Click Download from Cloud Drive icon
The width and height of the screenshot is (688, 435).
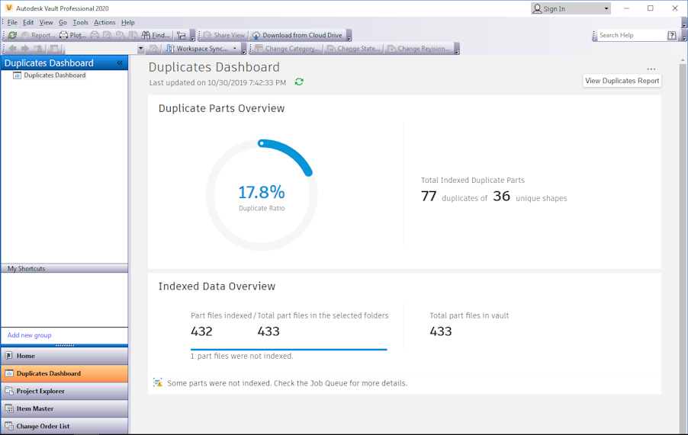[256, 35]
